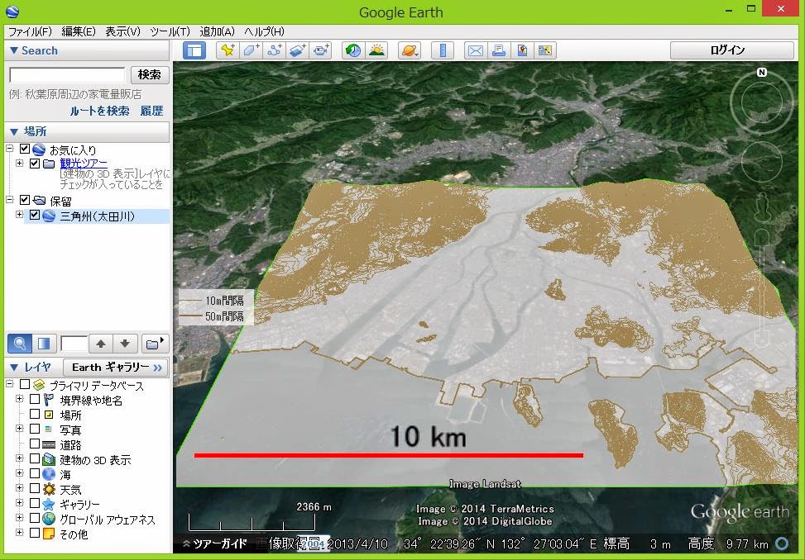Open the 追加(A) menu
The image size is (805, 560).
pos(217,31)
